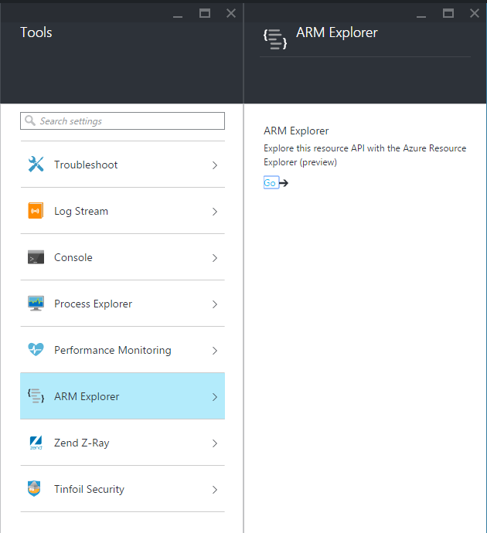Follow the Go link

click(x=270, y=183)
